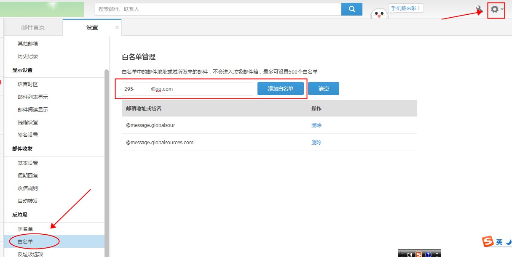This screenshot has width=512, height=257.
Task: Open 黑名单 in the sidebar
Action: pos(25,229)
